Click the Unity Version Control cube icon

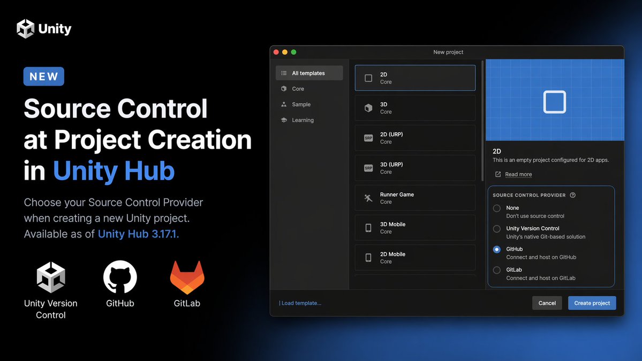(x=51, y=277)
